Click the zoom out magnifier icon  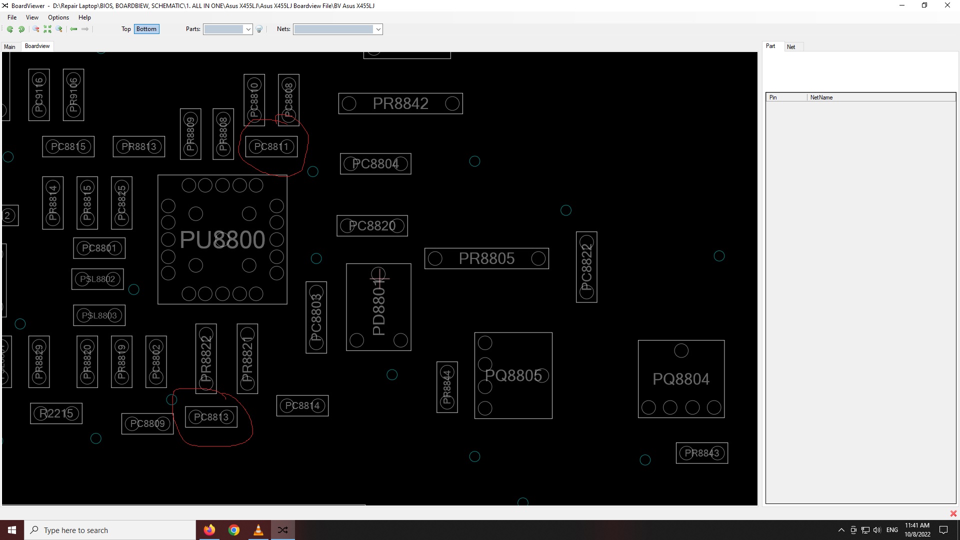pos(36,29)
